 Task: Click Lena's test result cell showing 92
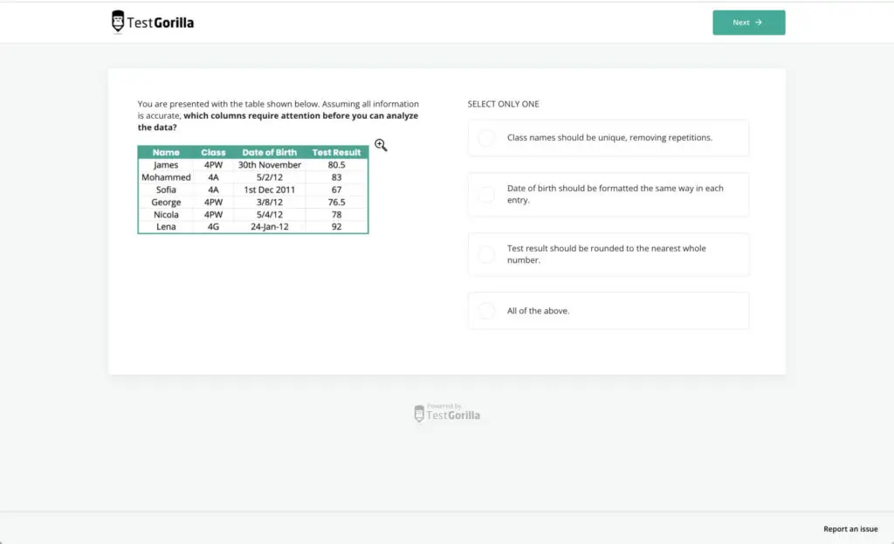click(x=337, y=226)
